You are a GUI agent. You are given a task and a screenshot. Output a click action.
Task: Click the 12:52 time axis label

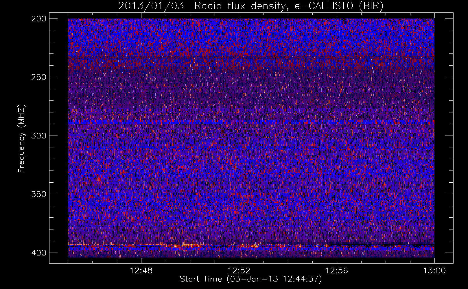click(239, 271)
